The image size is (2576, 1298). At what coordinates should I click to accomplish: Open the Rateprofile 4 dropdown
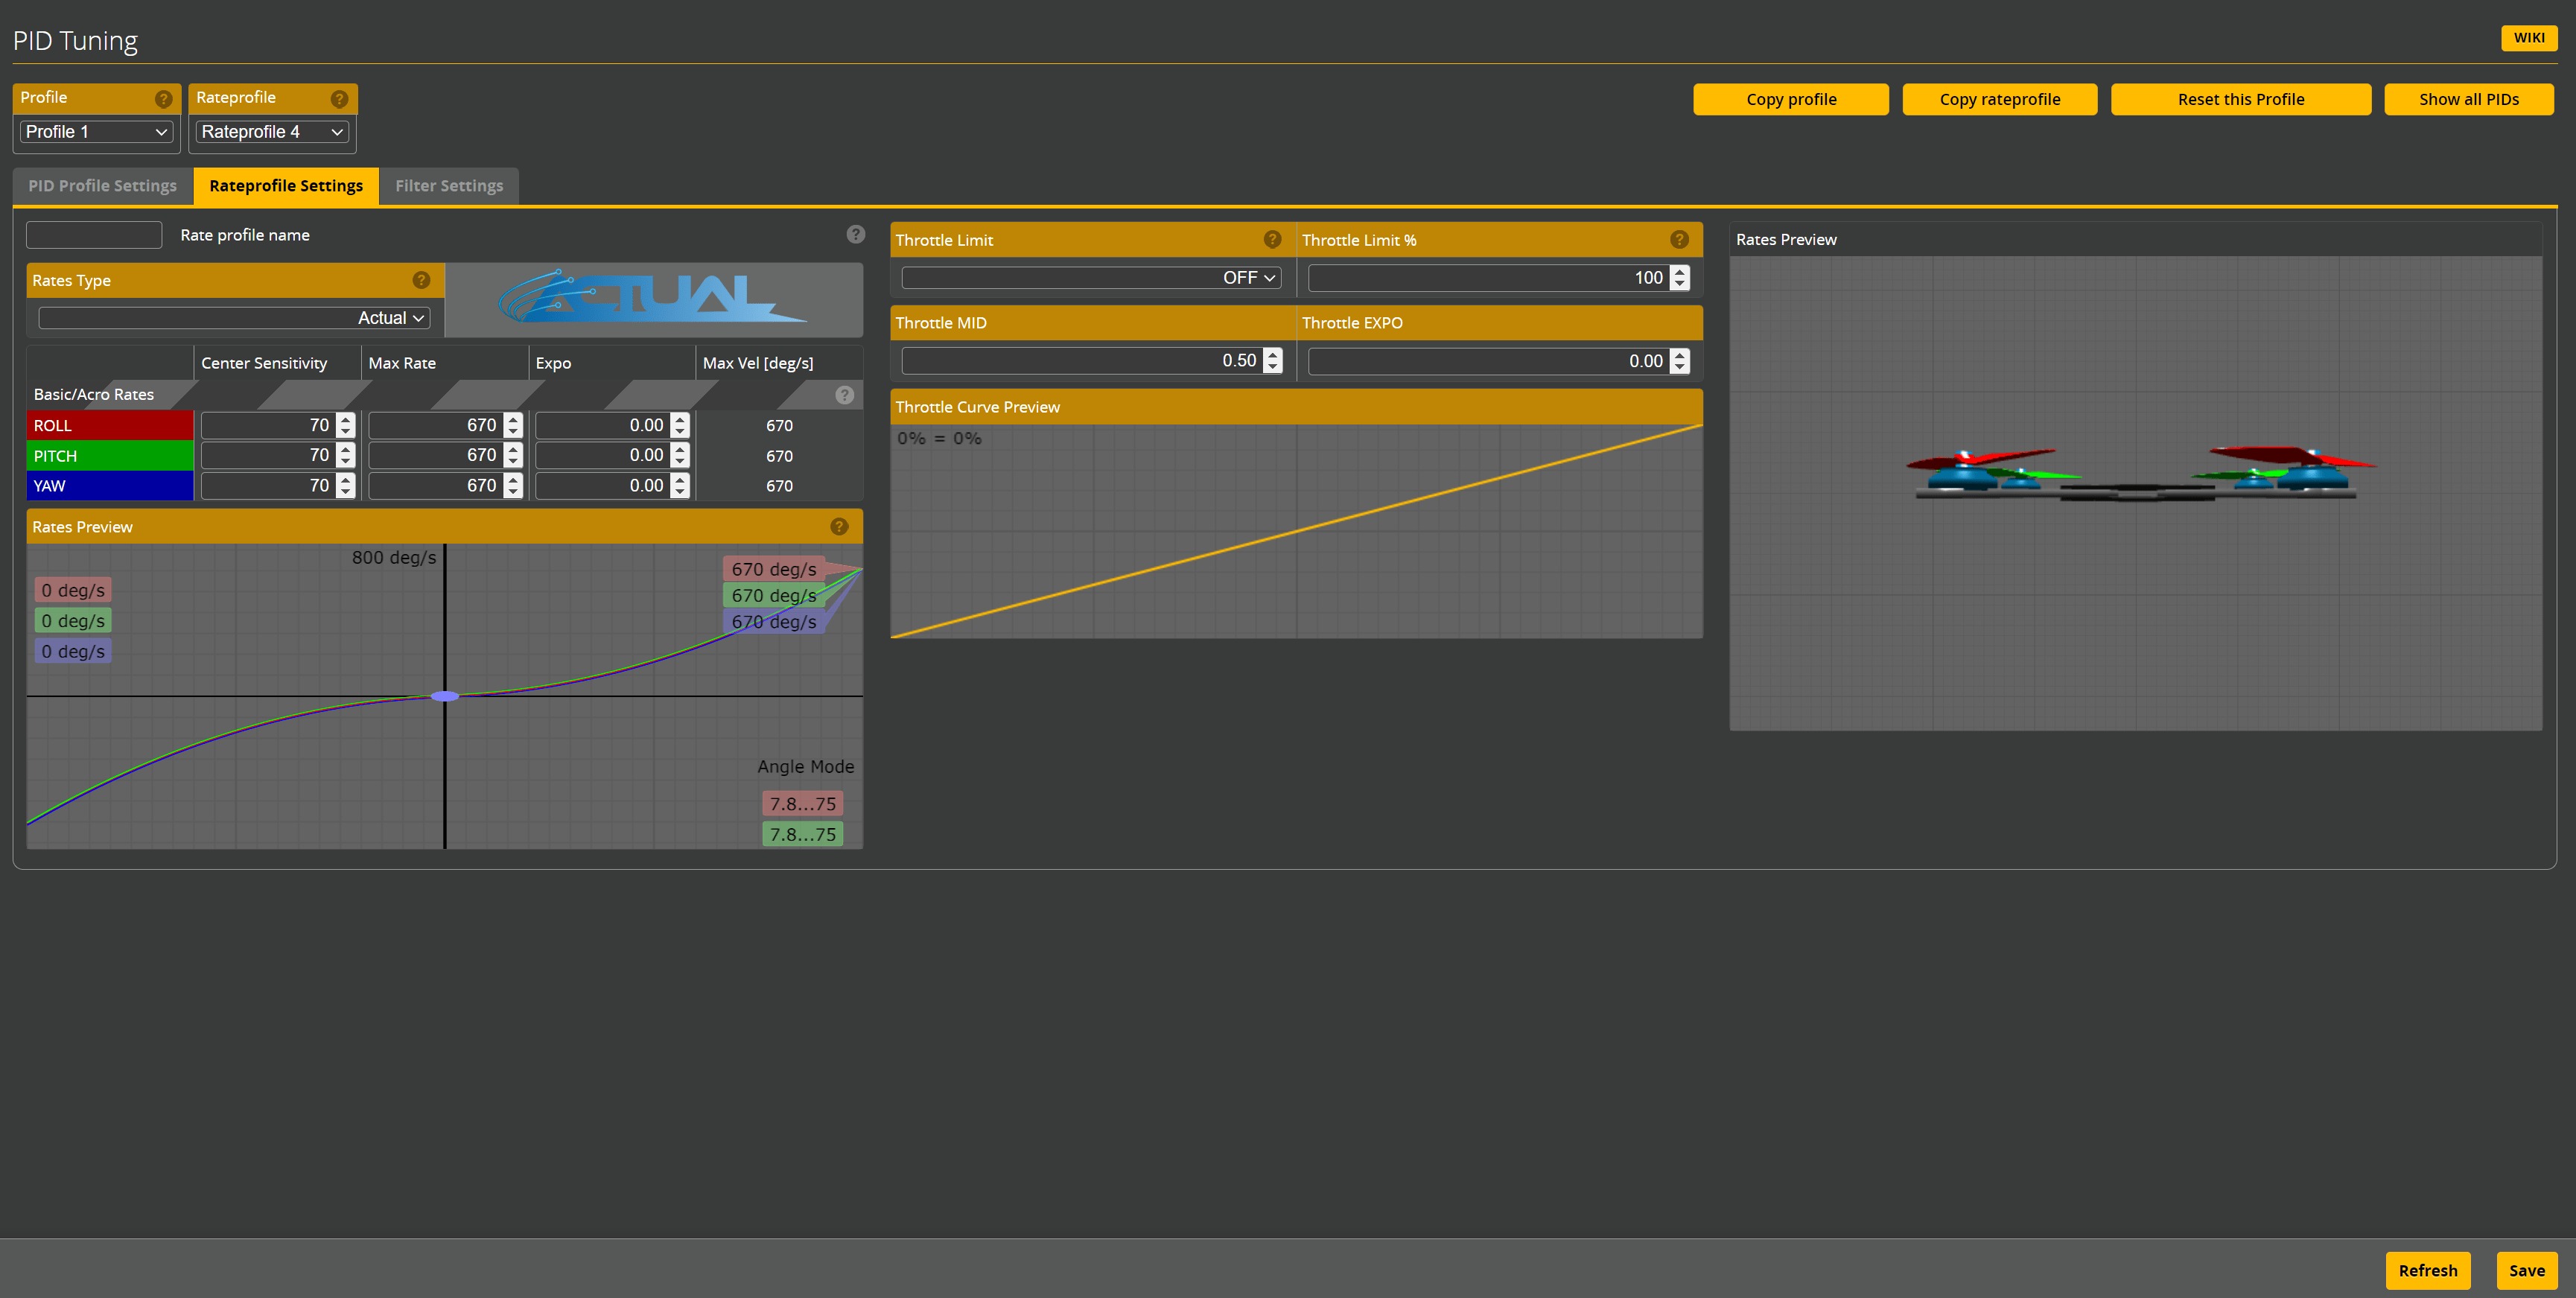point(271,131)
